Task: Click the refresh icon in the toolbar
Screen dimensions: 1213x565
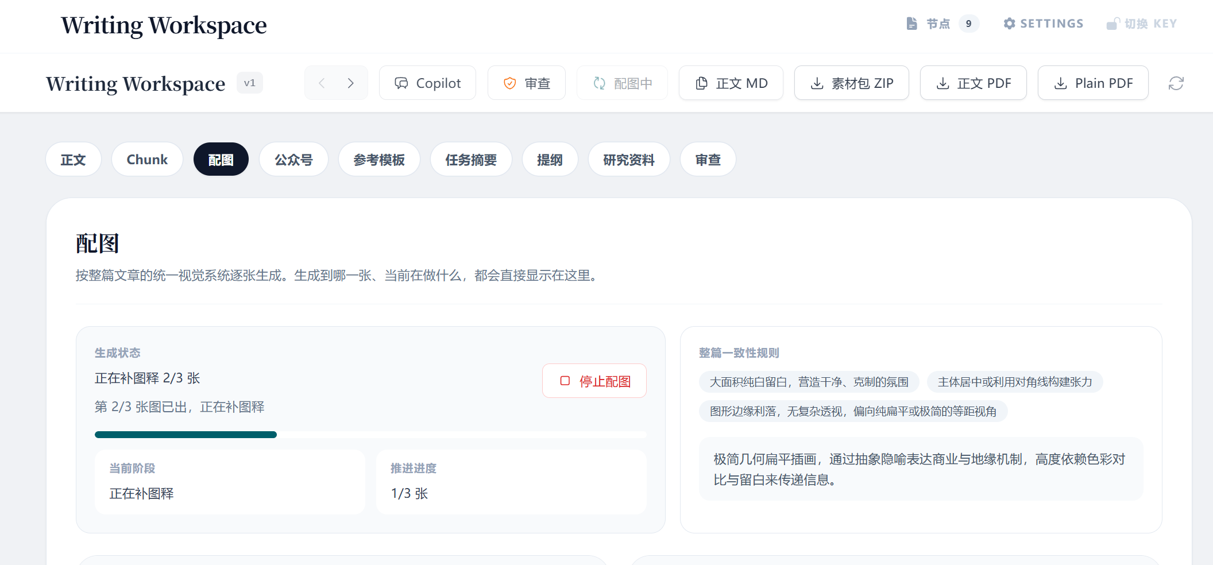Action: pos(1176,83)
